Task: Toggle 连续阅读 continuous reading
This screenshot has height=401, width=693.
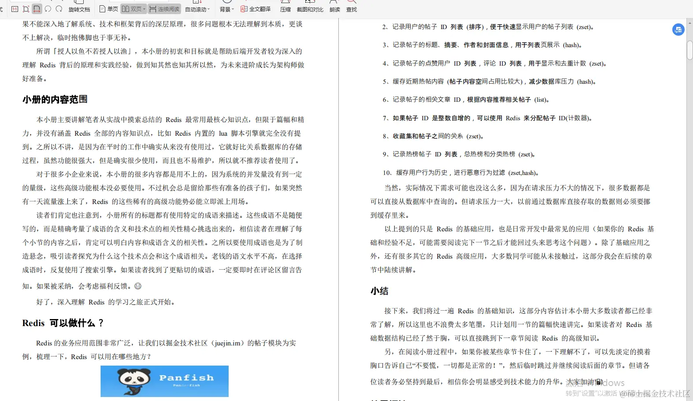Action: point(164,9)
